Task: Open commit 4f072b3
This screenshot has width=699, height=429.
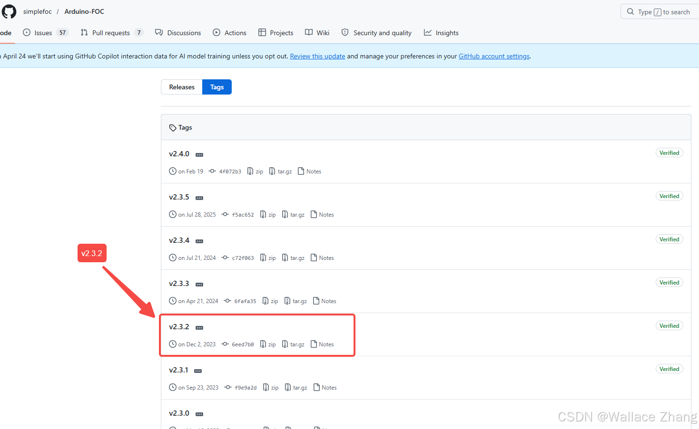Action: tap(225, 172)
